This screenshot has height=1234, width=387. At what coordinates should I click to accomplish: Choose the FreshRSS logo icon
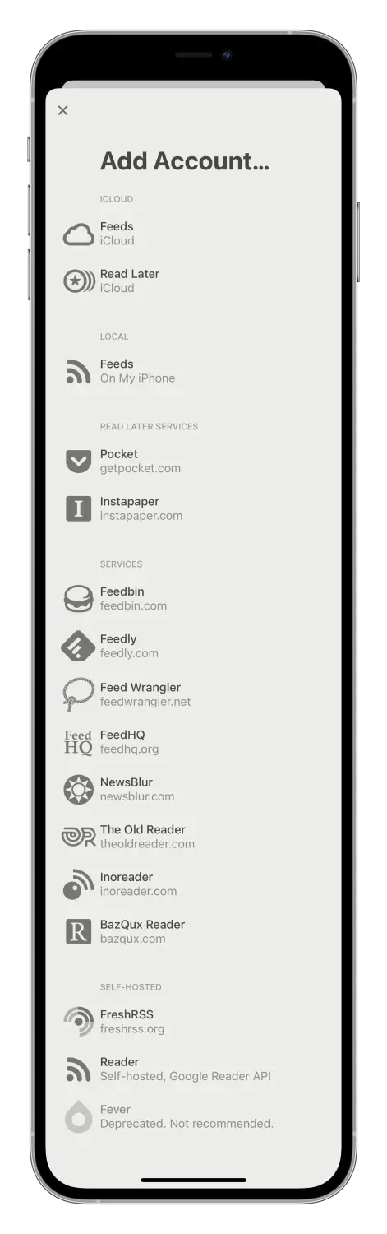click(x=79, y=1022)
